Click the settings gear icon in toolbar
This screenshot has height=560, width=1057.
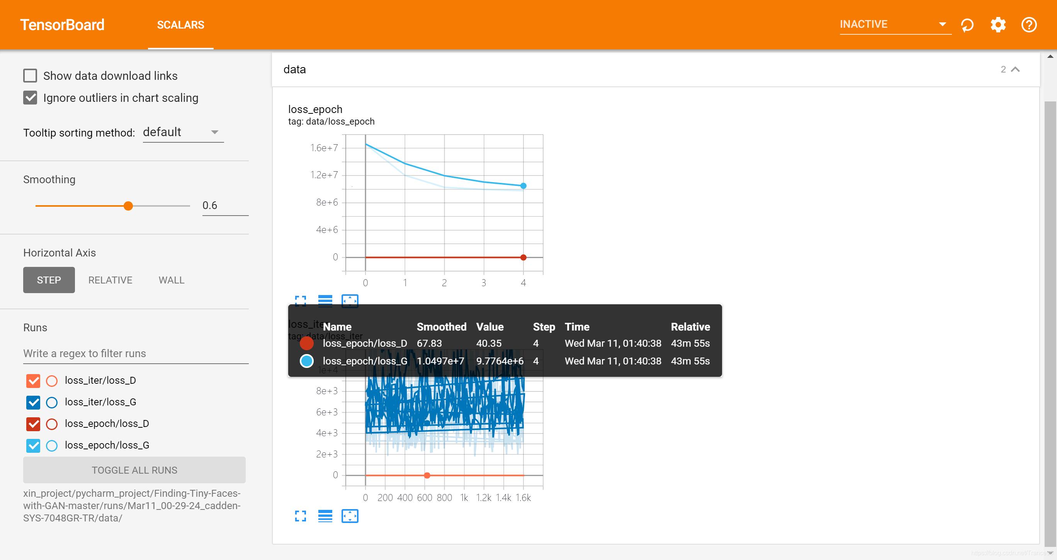pos(998,24)
